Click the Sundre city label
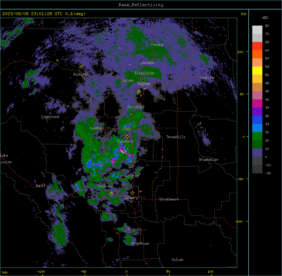The height and width of the screenshot is (276, 282). 96,128
